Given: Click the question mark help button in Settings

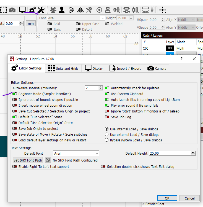Looking at the screenshot, I should pyautogui.click(x=182, y=59).
